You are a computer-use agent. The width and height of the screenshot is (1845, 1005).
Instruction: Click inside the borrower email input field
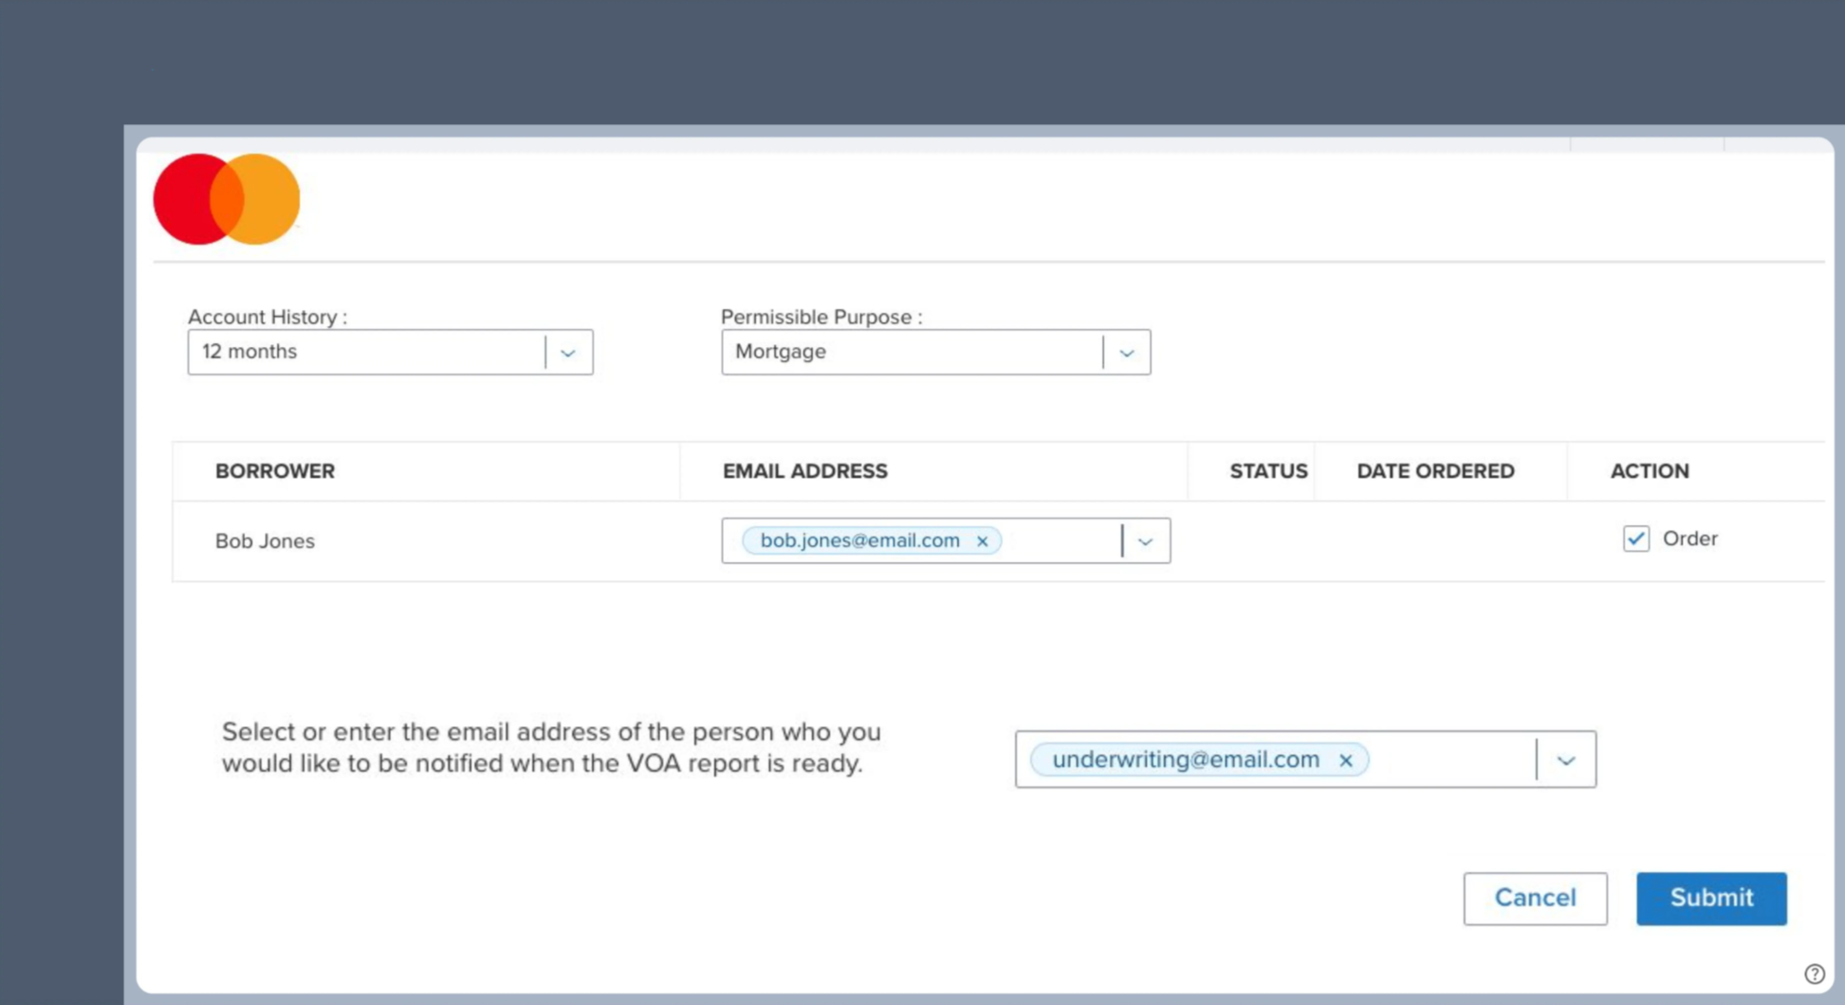(1062, 540)
